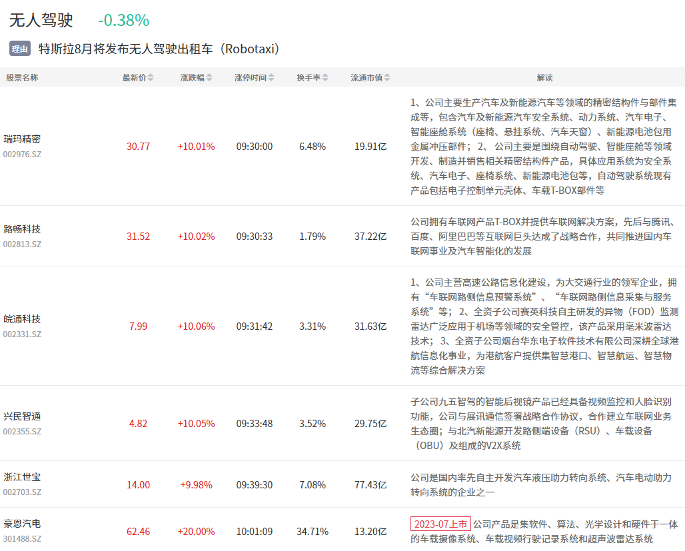
Task: Click market cap 19.91亿
Action: click(370, 147)
